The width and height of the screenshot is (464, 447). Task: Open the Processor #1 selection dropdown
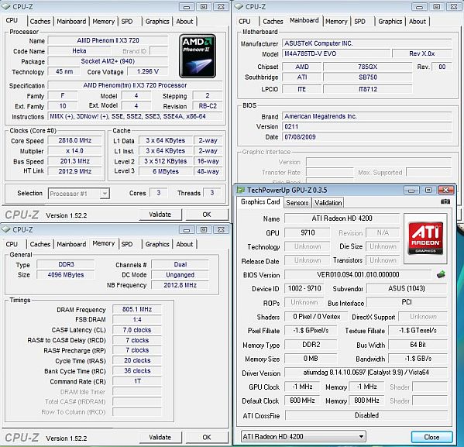(79, 194)
